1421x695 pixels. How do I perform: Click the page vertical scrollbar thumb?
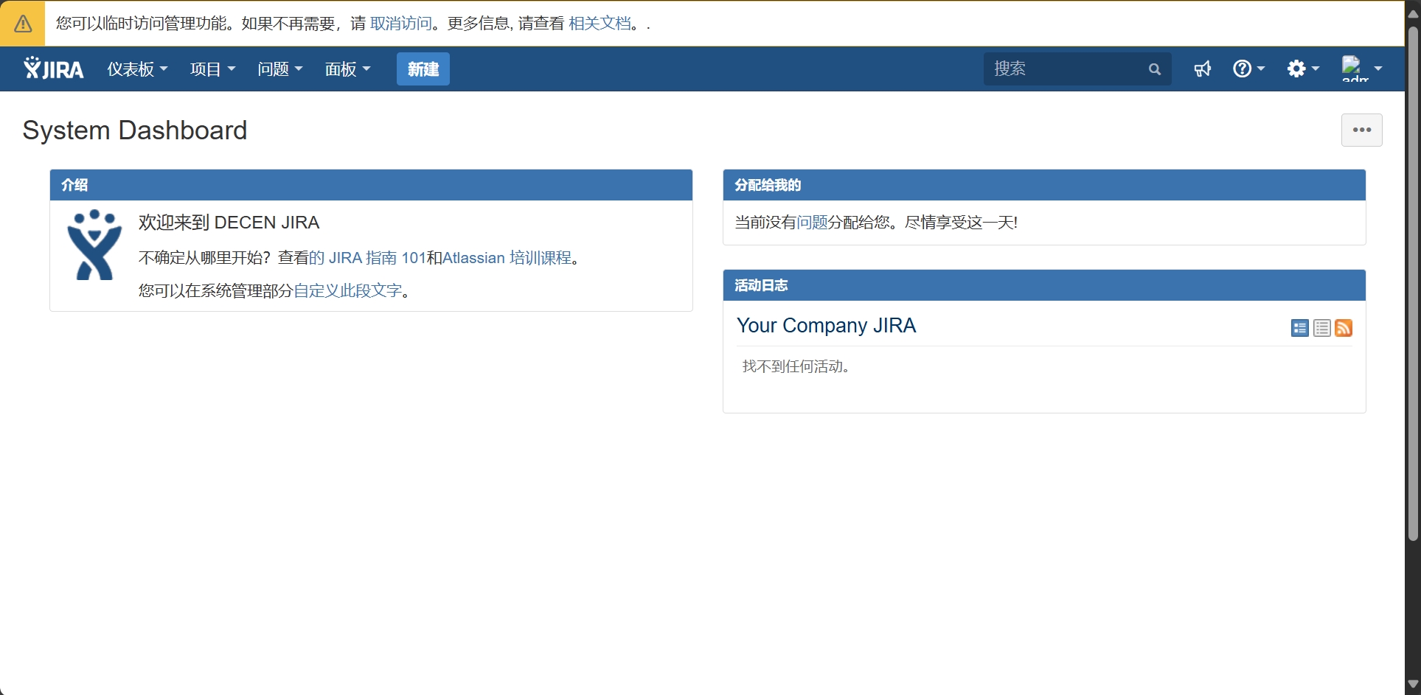tap(1413, 284)
